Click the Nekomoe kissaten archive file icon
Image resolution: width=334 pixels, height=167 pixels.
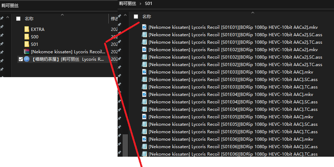tap(26, 52)
